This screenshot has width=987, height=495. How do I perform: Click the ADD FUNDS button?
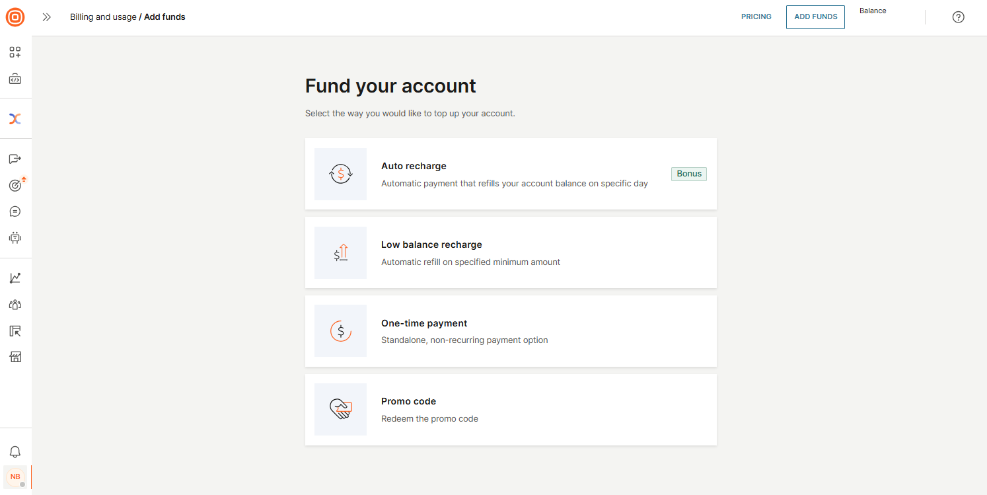point(815,17)
